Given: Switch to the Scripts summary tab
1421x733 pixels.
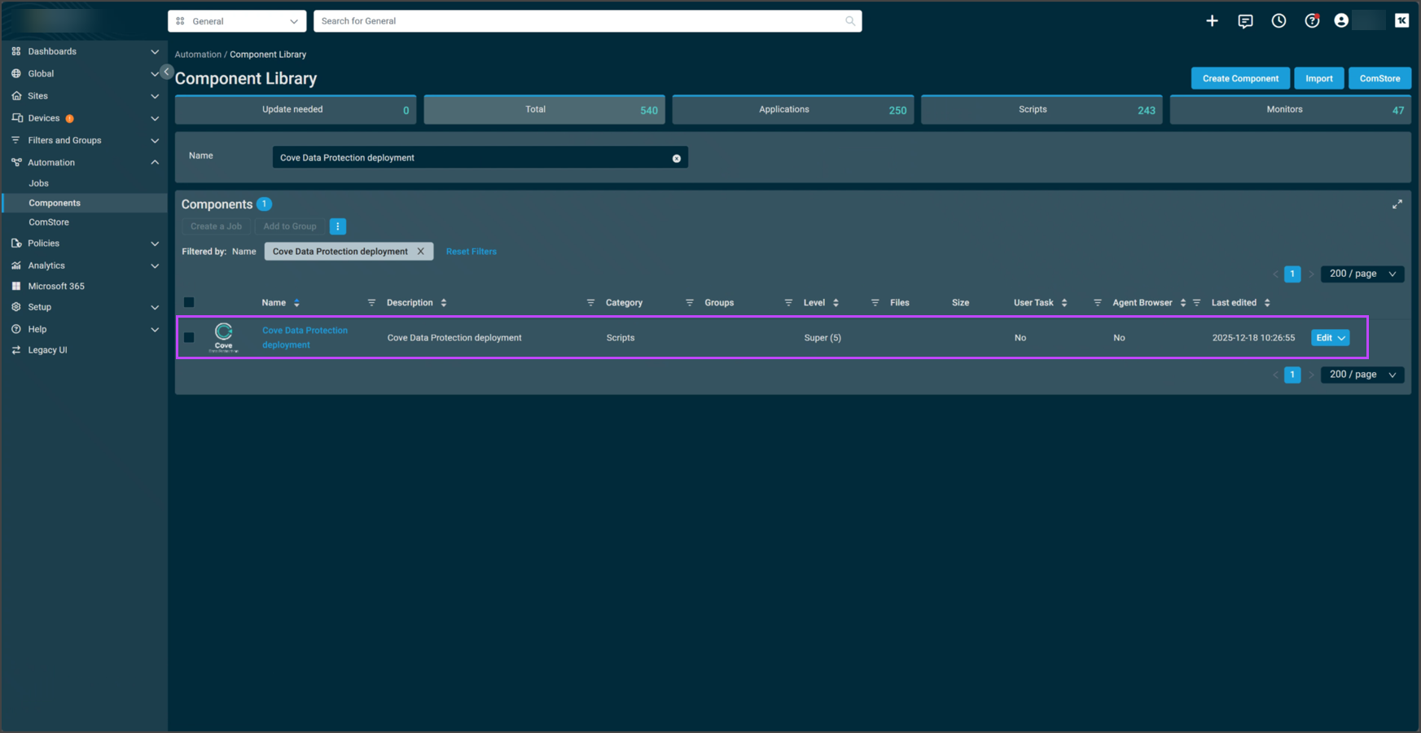Looking at the screenshot, I should pyautogui.click(x=1041, y=110).
